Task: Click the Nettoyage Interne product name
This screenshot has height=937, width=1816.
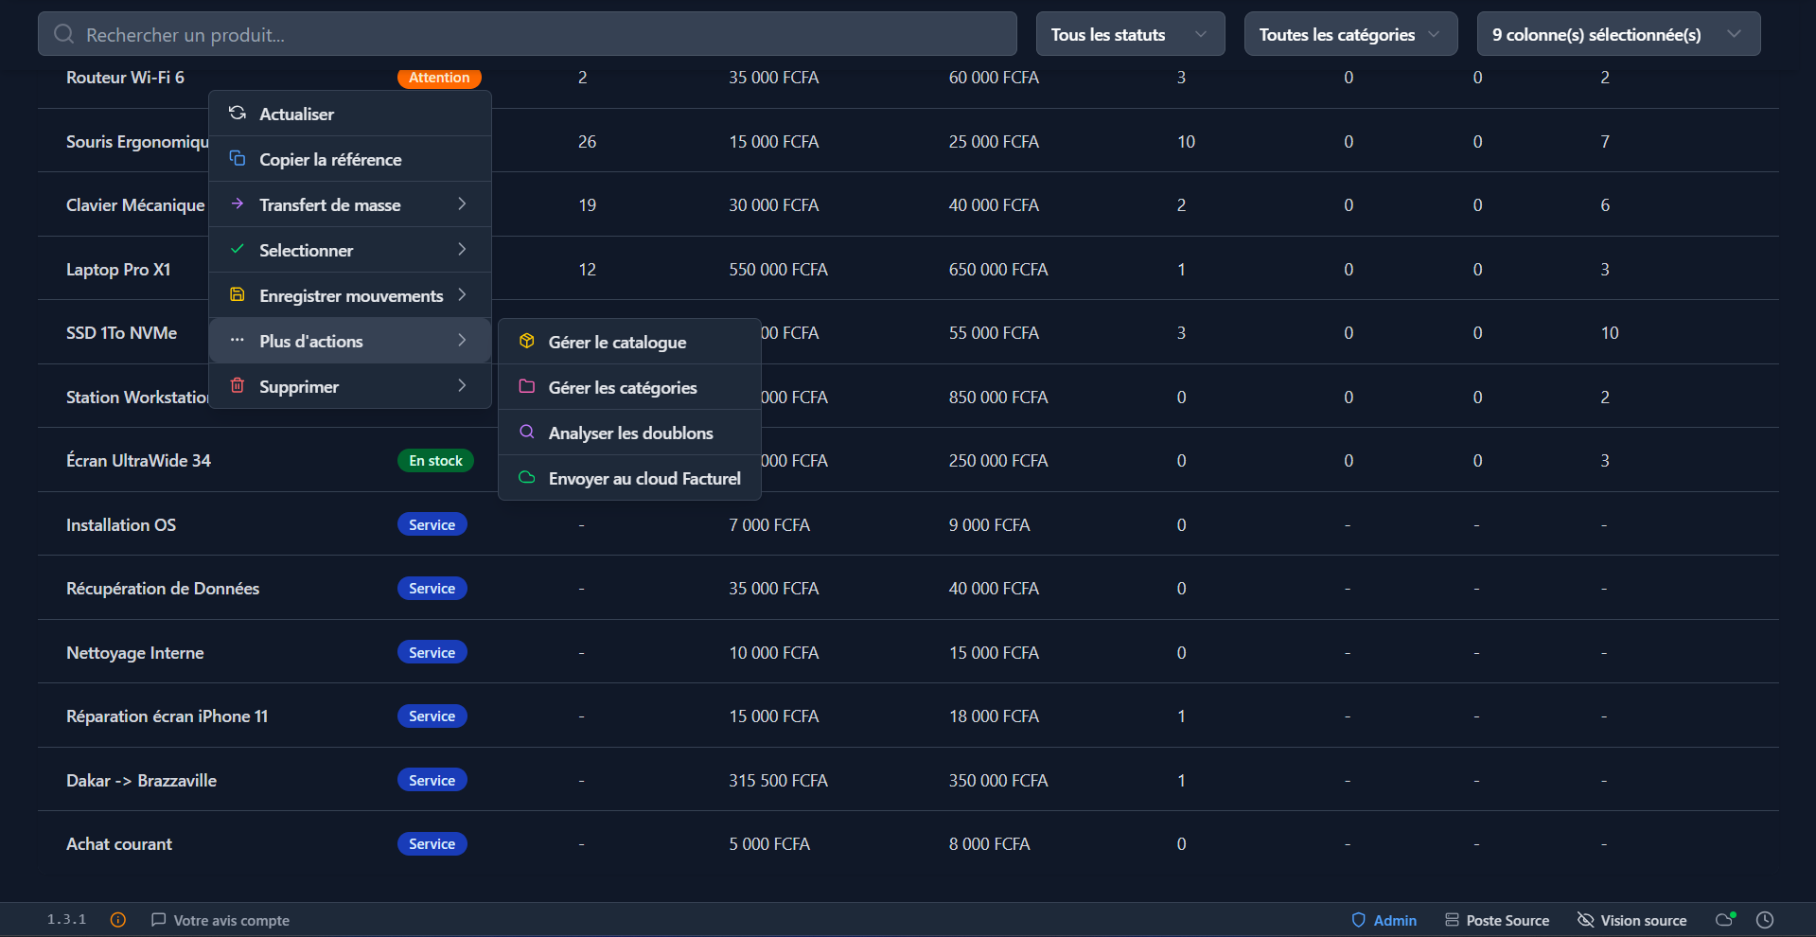Action: 135,653
